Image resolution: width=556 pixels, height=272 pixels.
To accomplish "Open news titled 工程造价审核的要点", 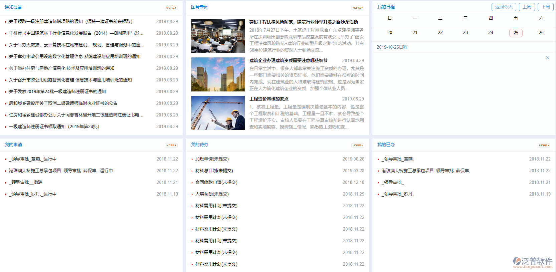I will coord(269,99).
